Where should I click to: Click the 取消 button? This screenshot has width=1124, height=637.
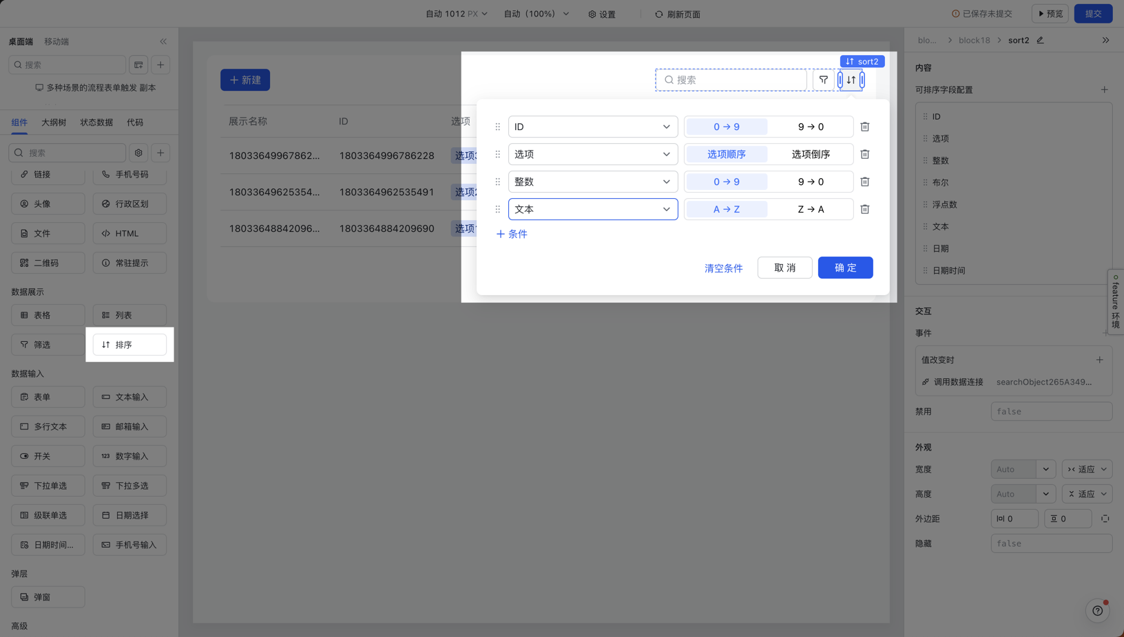pos(784,268)
